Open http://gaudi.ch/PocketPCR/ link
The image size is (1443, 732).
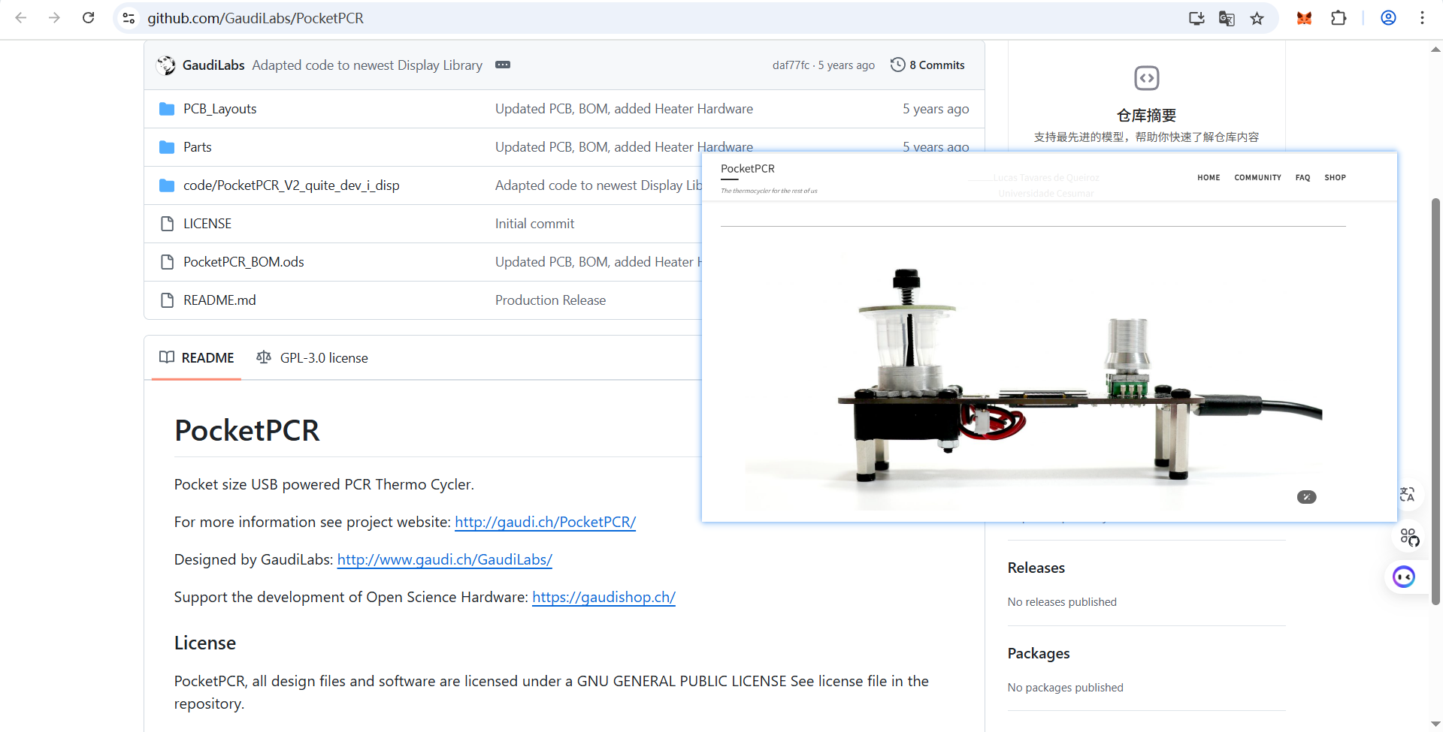[545, 522]
